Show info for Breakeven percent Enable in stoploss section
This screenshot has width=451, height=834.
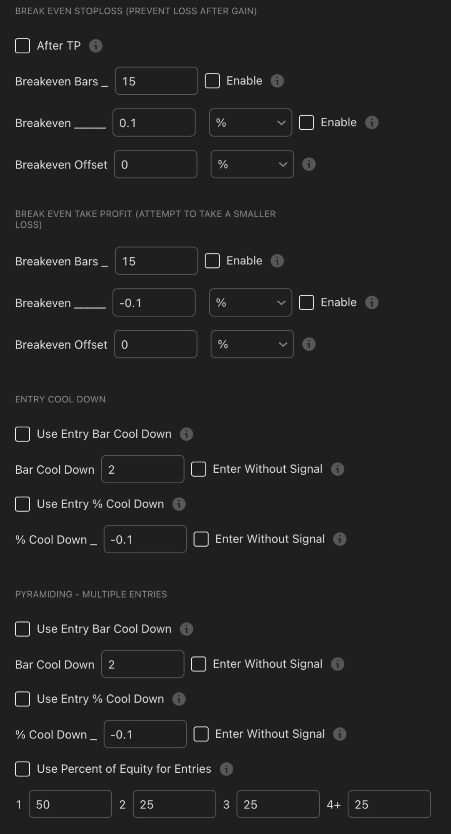coord(371,122)
